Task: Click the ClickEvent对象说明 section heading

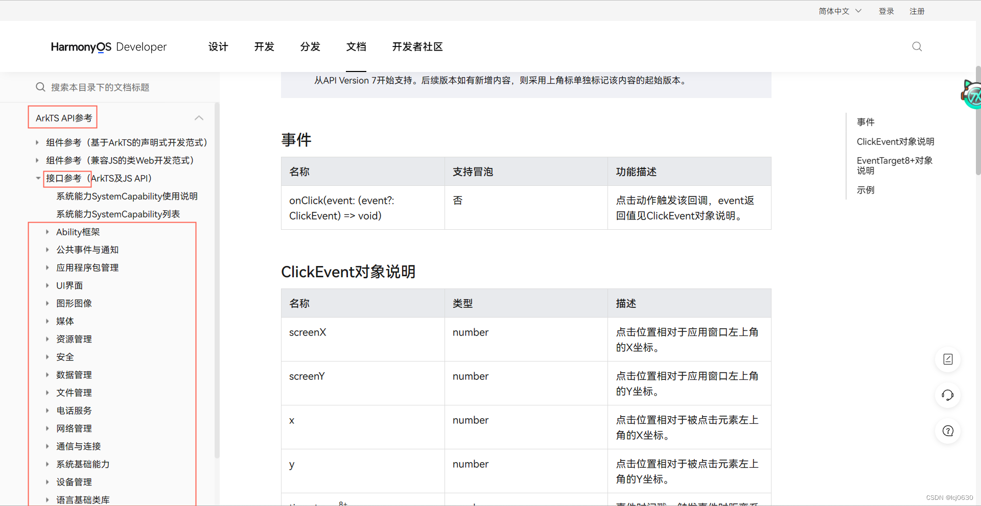Action: 348,272
